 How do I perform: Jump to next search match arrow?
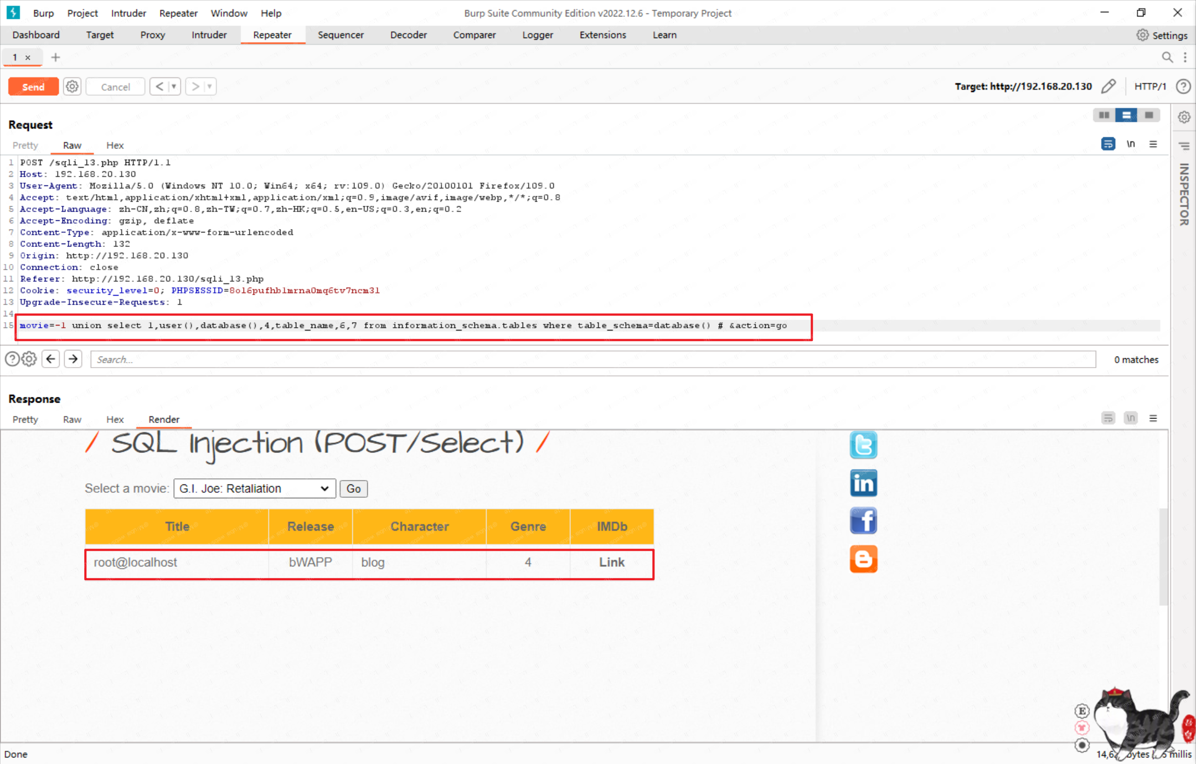coord(73,359)
